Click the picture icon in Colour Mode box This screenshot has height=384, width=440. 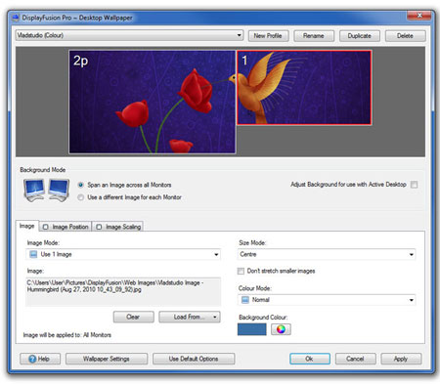[x=245, y=300]
